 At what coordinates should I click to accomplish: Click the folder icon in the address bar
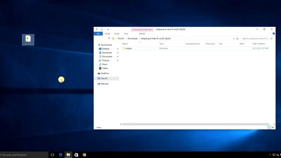(113, 39)
